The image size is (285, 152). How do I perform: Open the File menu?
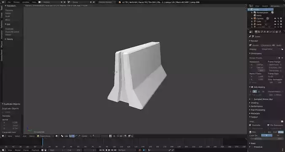(9, 2)
